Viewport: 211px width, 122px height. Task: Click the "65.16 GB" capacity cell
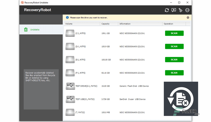(106, 73)
